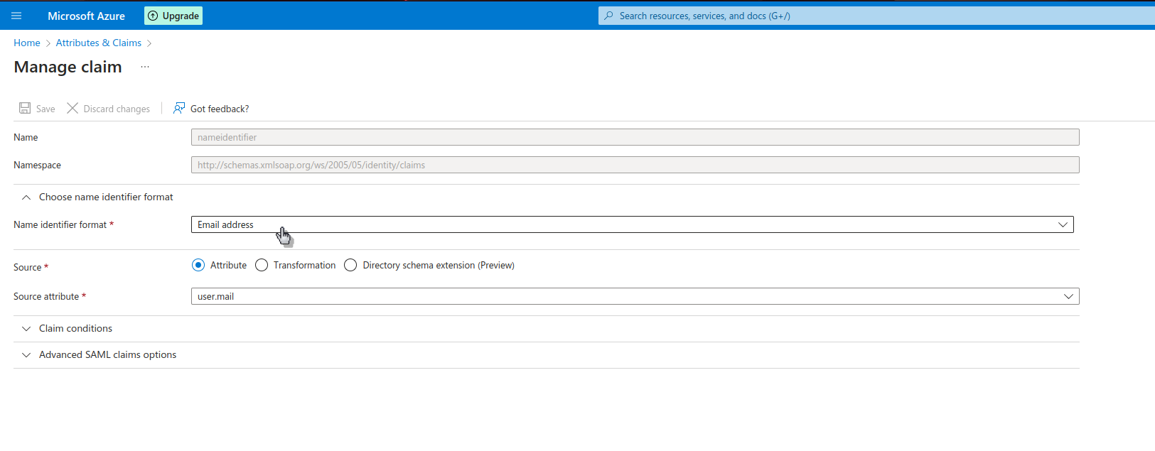Image resolution: width=1155 pixels, height=451 pixels.
Task: Click the search magnifier icon
Action: point(608,16)
